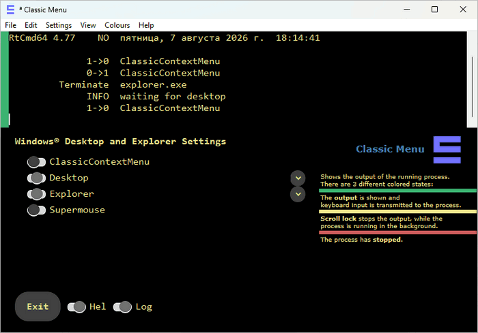Click 'Windows® Desktop and Explorer Settings' heading
This screenshot has height=333, width=478.
coord(120,142)
